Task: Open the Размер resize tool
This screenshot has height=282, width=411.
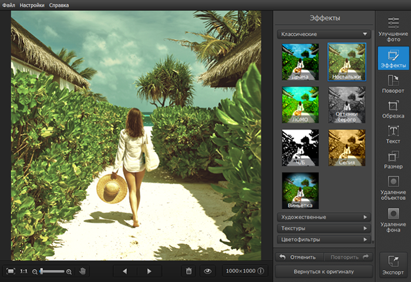Action: point(393,159)
